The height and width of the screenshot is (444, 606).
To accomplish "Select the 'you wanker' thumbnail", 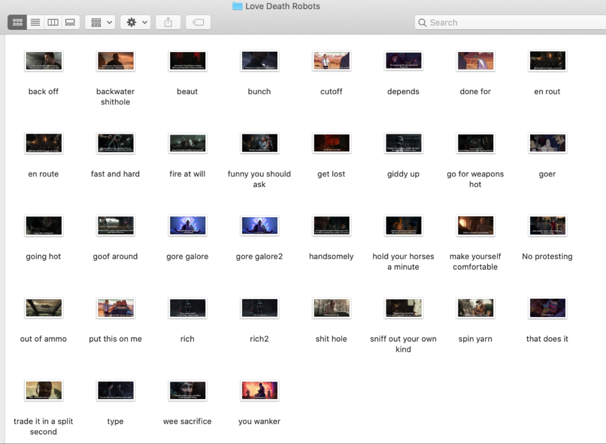I will (260, 391).
